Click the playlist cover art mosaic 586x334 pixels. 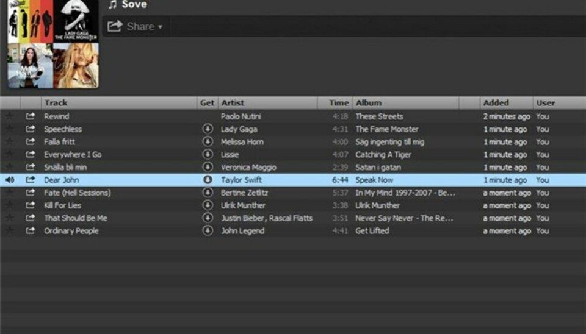click(x=52, y=43)
